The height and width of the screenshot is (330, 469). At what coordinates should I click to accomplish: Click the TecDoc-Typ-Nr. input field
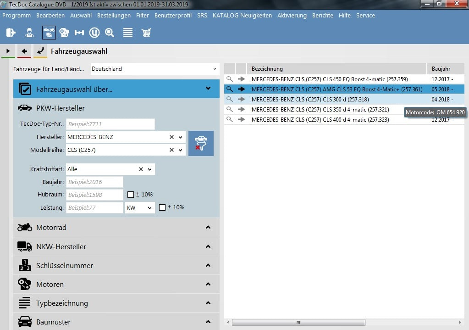pyautogui.click(x=110, y=124)
